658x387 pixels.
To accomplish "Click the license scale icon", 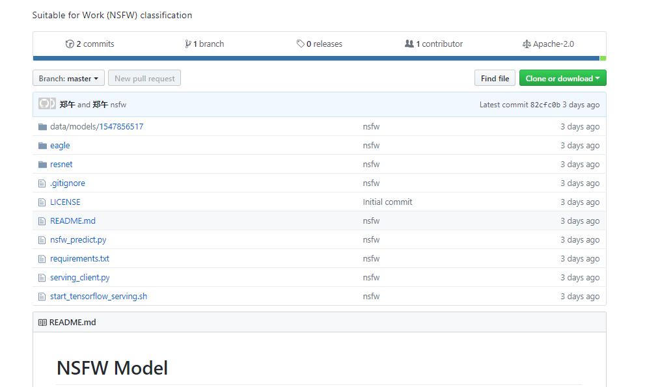I will coord(527,44).
